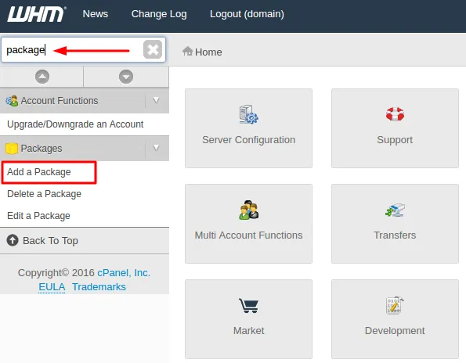Click the yellow Packages group icon
466x363 pixels.
tap(12, 149)
